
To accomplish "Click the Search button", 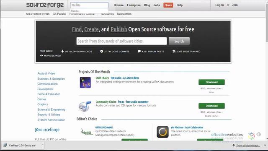I will [x=179, y=41].
